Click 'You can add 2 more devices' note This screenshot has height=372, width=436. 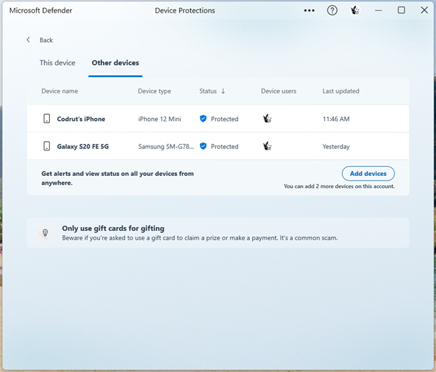coord(339,186)
